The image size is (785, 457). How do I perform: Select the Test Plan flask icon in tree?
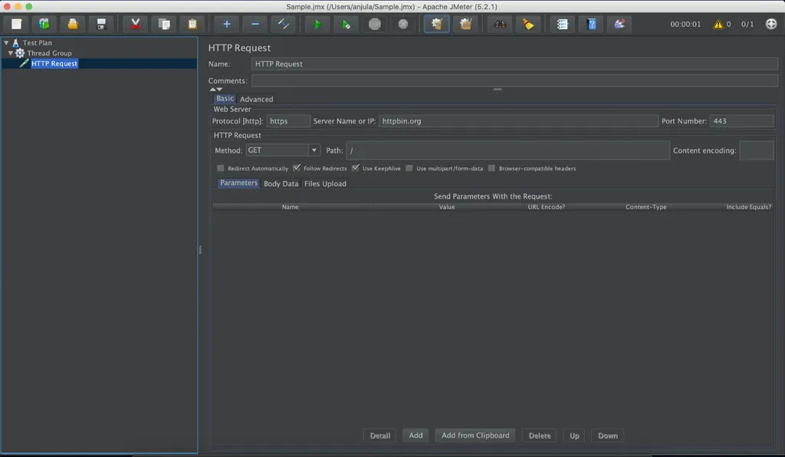click(x=15, y=43)
